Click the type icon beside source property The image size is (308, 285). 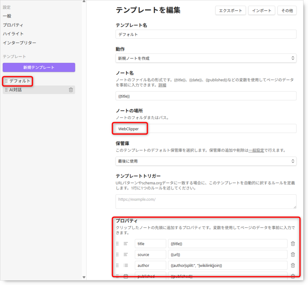[126, 254]
